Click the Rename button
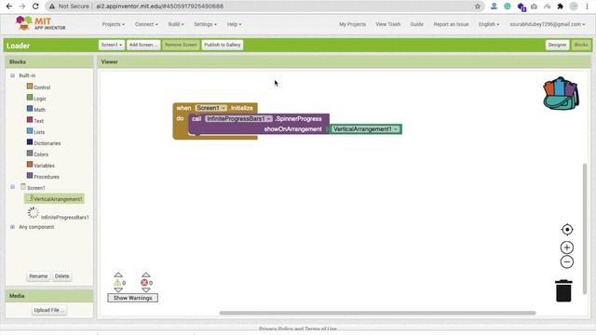The height and width of the screenshot is (335, 596). tap(38, 276)
